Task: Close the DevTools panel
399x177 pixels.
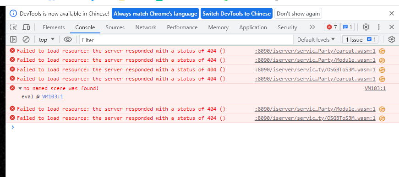Action: tap(392, 27)
